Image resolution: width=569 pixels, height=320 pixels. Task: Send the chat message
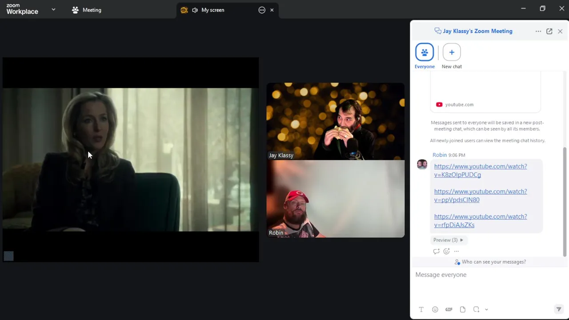point(559,309)
